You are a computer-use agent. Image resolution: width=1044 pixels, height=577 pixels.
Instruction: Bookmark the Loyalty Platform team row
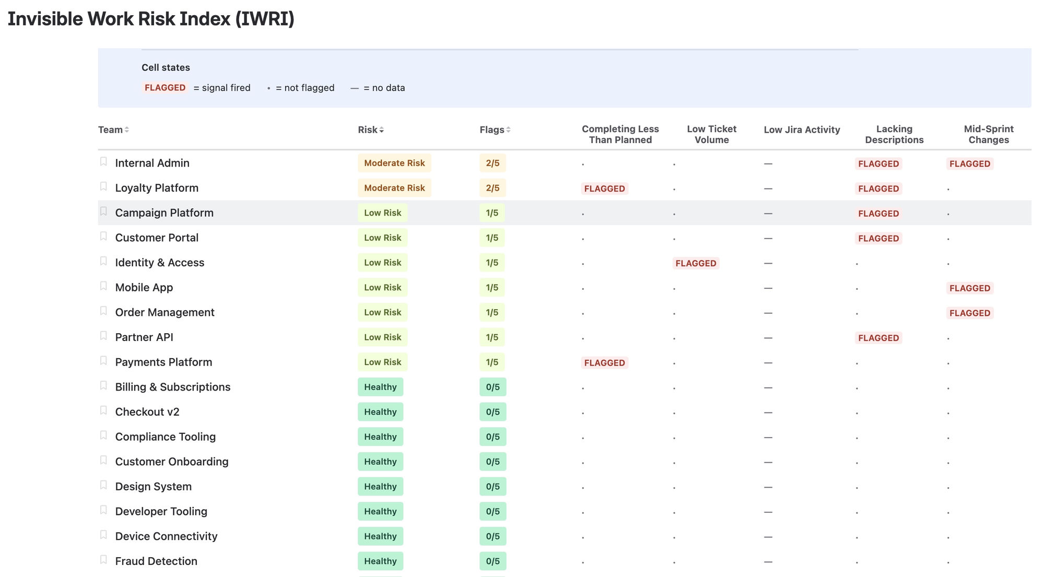pyautogui.click(x=103, y=186)
